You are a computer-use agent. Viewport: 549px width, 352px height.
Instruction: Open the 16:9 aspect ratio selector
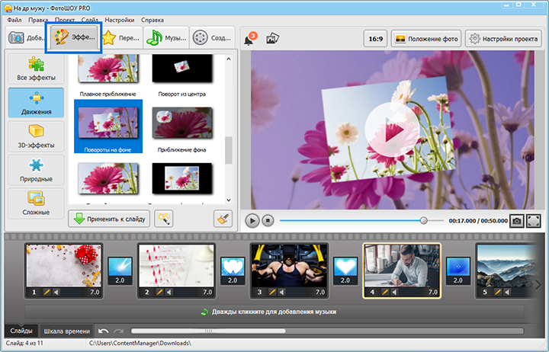(x=375, y=39)
